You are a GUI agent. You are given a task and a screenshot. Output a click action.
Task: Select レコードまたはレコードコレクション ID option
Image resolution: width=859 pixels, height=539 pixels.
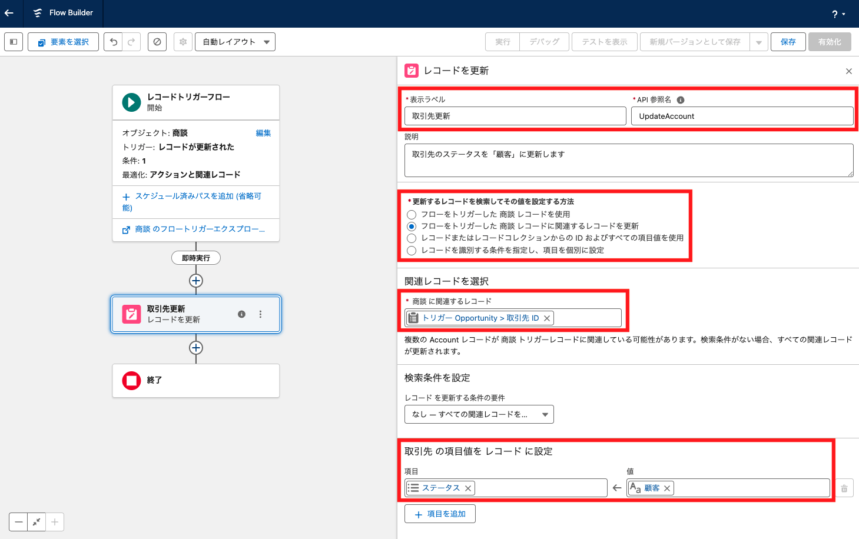412,238
